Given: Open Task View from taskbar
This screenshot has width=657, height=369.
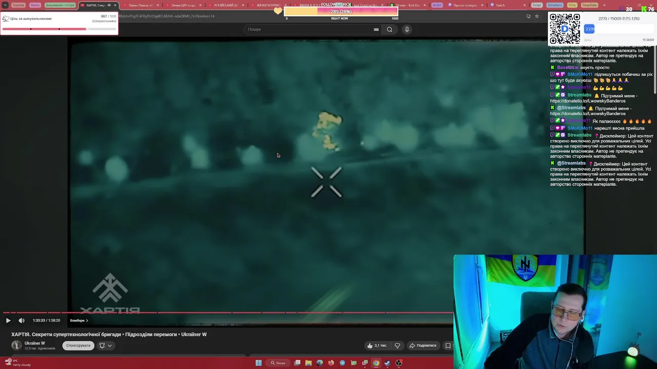Looking at the screenshot, I should point(297,363).
